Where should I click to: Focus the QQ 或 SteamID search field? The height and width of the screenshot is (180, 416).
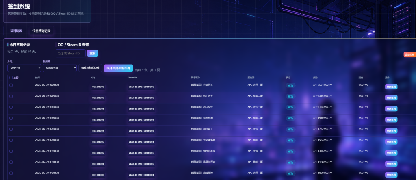click(x=71, y=53)
